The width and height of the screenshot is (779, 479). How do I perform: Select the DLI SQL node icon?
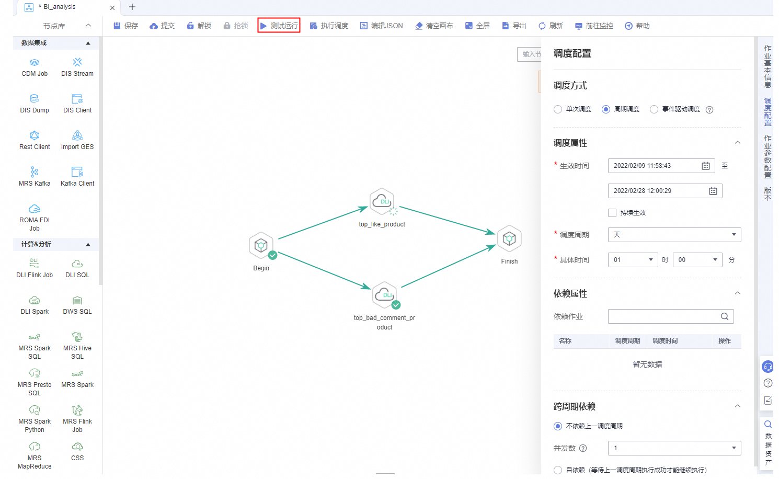(x=77, y=264)
